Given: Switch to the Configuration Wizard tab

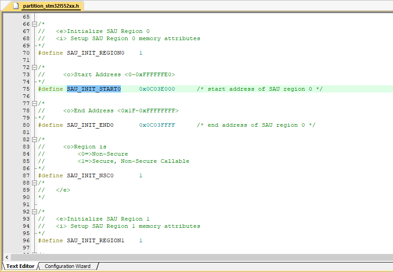Looking at the screenshot, I should (67, 266).
